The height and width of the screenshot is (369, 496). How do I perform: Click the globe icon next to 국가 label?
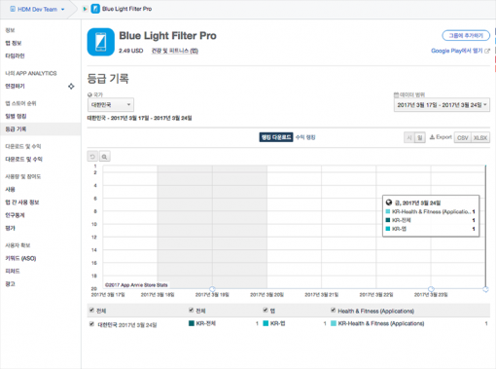click(89, 94)
